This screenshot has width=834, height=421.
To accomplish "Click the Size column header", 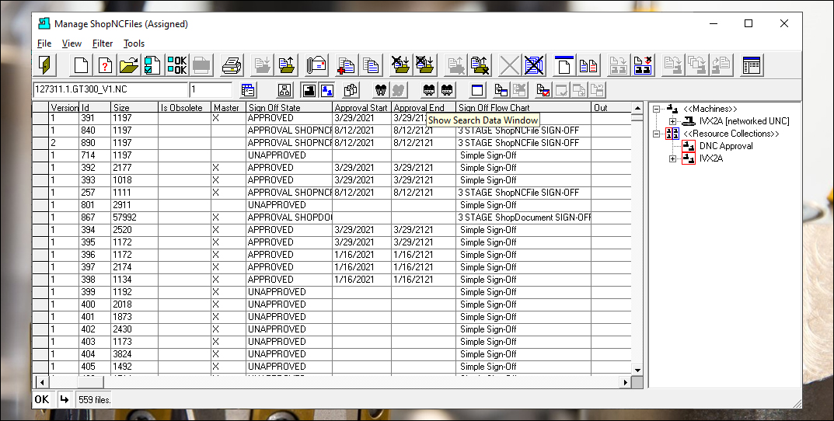I will point(134,107).
